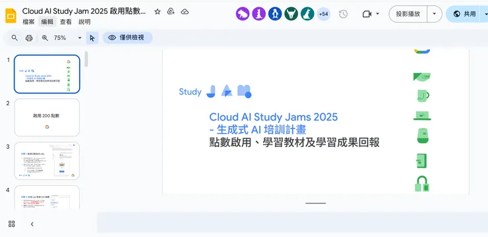Click the '- 生成式 AI 培訓計畫' line

pyautogui.click(x=258, y=130)
